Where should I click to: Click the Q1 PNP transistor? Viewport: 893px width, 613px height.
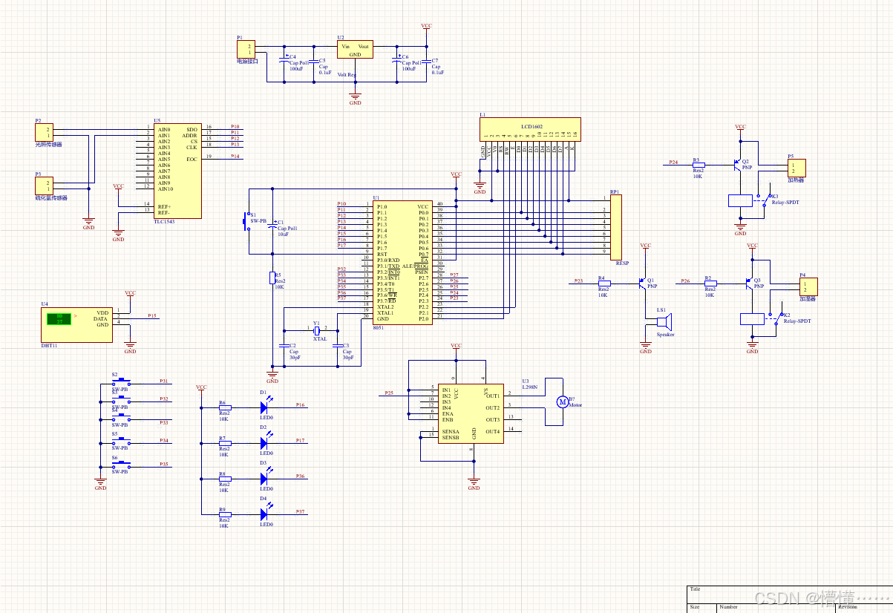(x=643, y=283)
